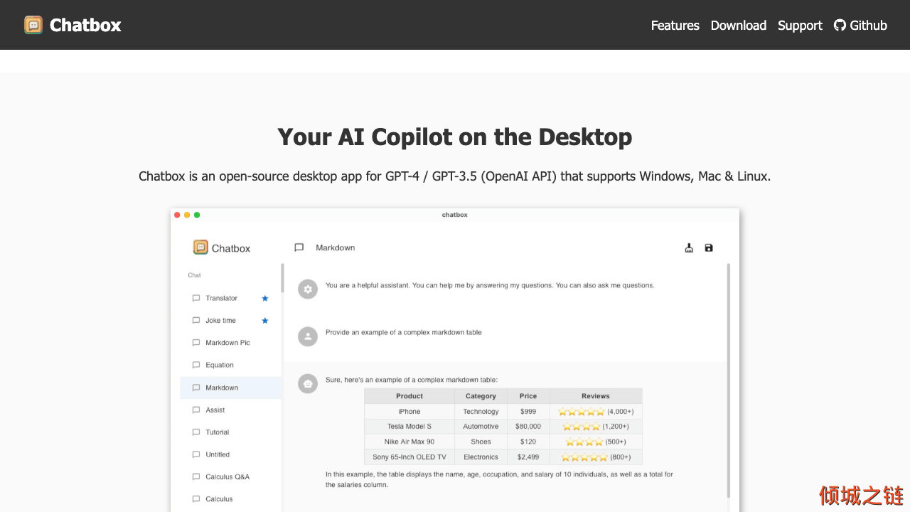Click the Electronics category cell
The image size is (910, 512).
point(481,457)
